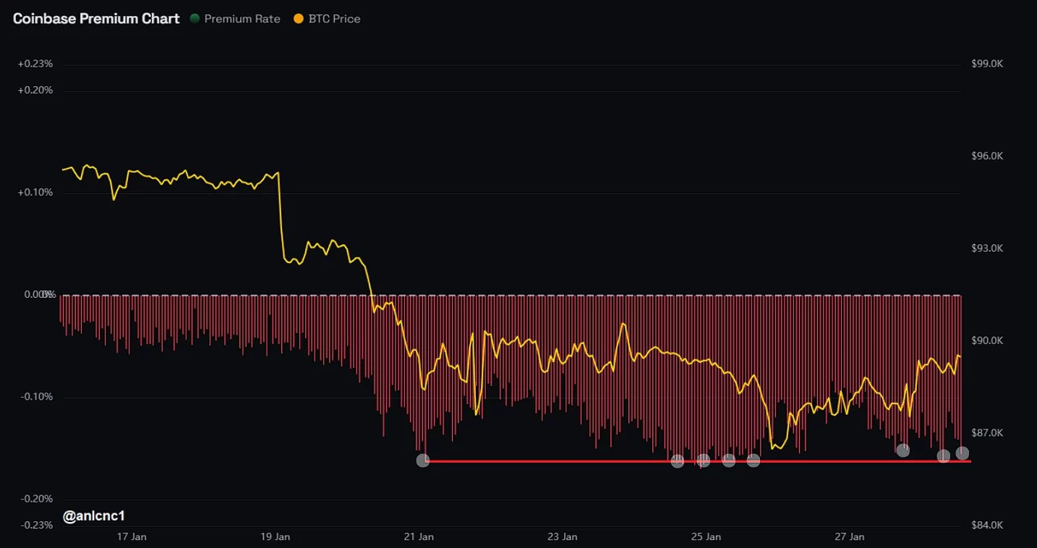
Task: Toggle the BTC Price series label
Action: 334,19
